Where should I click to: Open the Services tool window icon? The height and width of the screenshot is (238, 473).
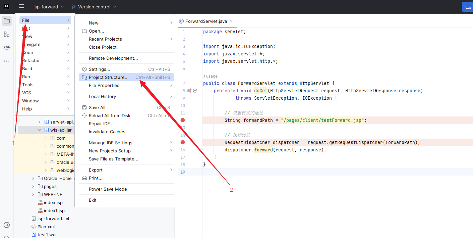point(7,225)
